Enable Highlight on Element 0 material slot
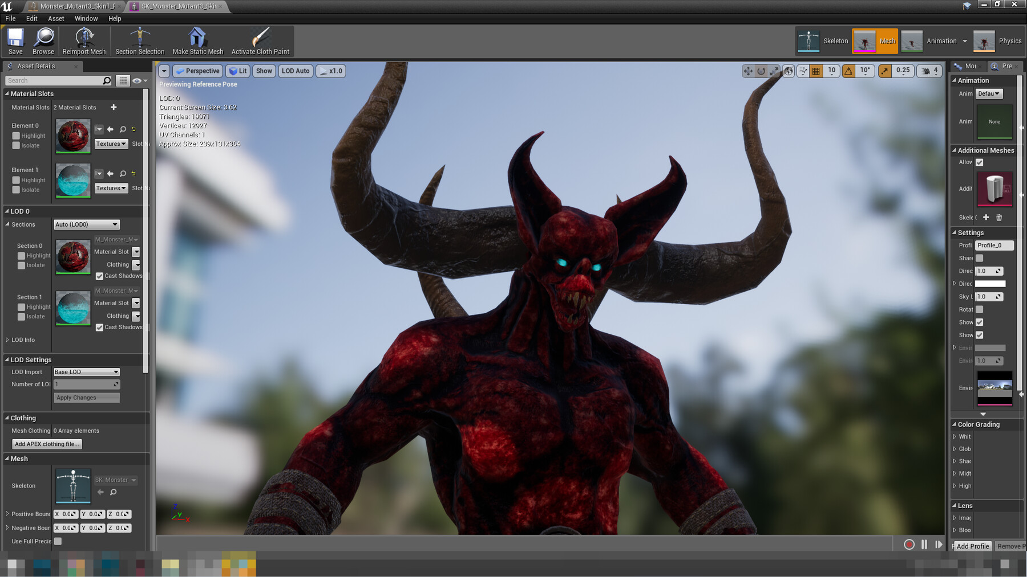Image resolution: width=1027 pixels, height=577 pixels. [x=16, y=136]
